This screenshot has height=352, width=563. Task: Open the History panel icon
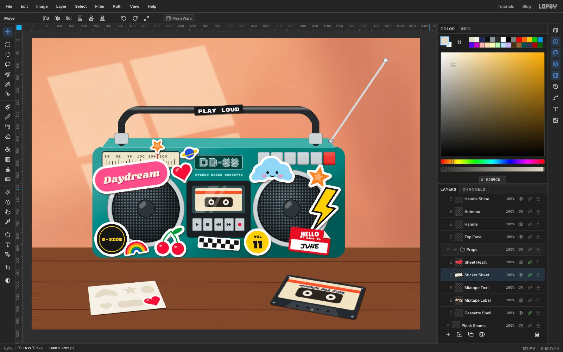click(556, 87)
